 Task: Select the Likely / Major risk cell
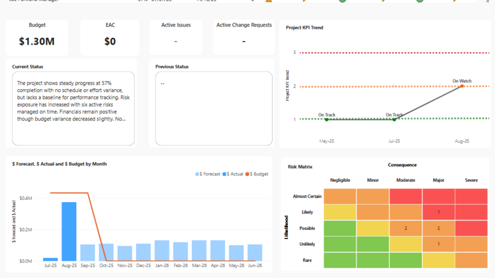[x=438, y=212]
